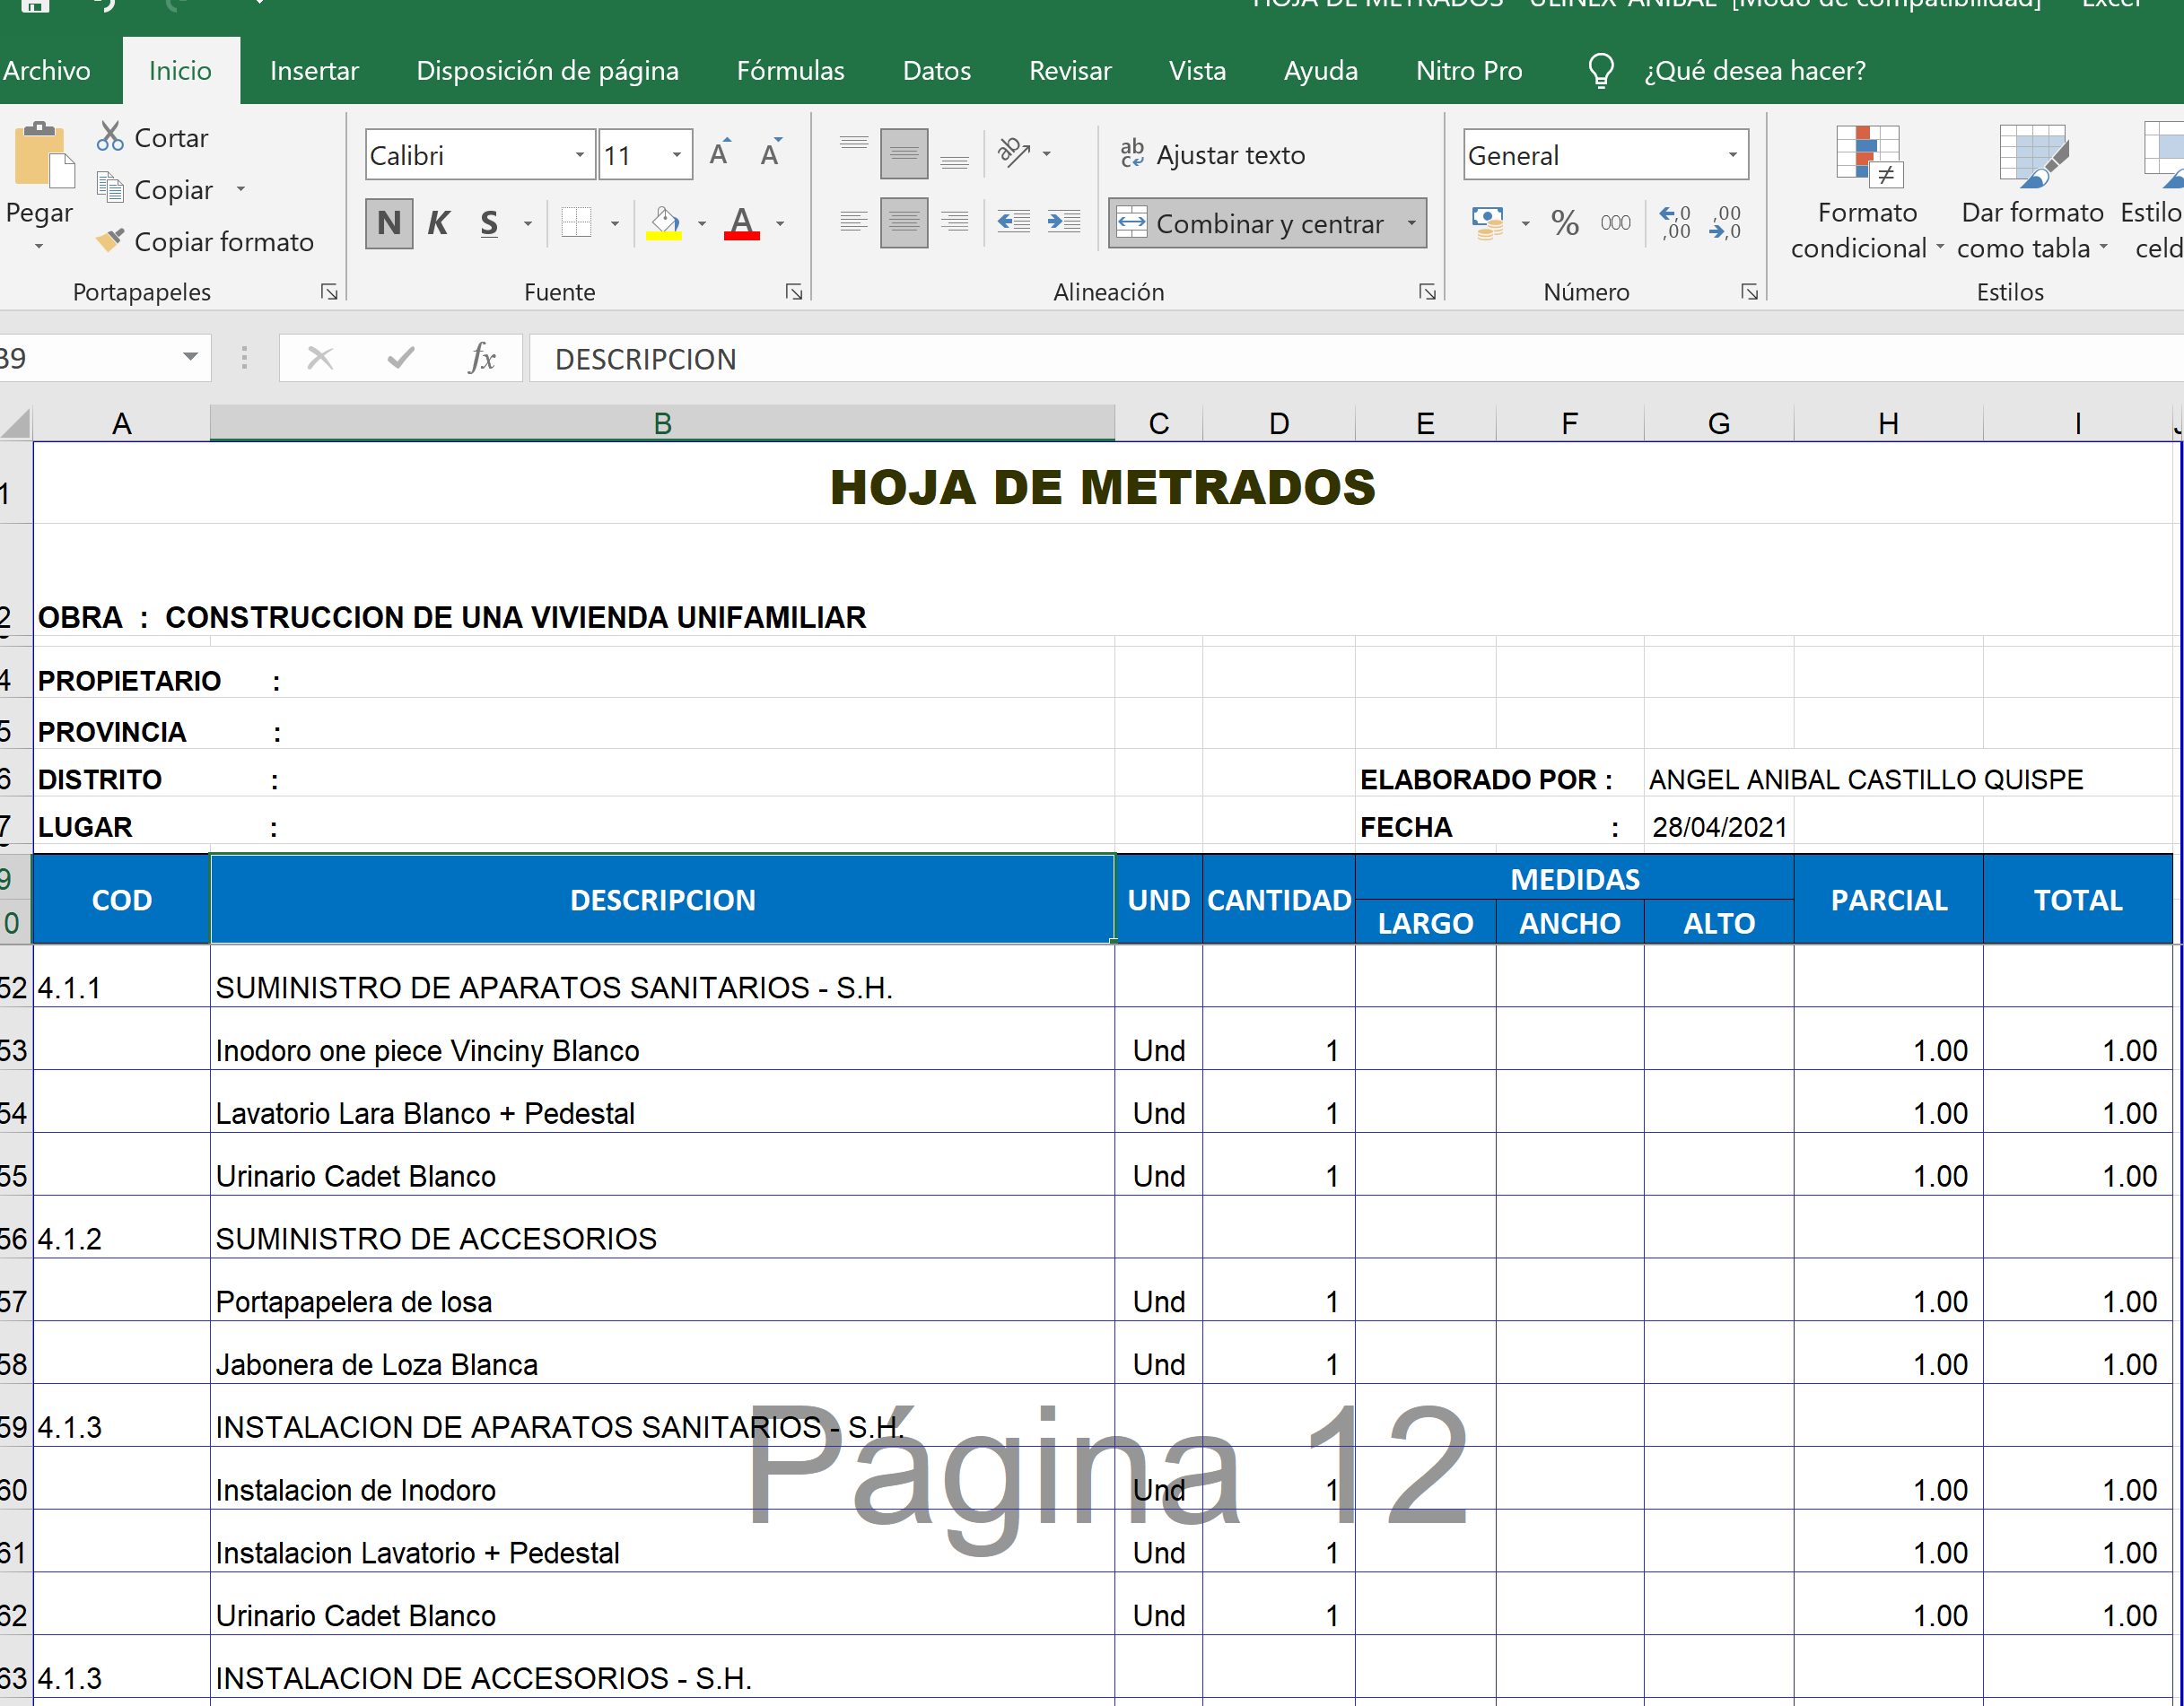2184x1706 pixels.
Task: Switch to Datos tab
Action: click(936, 71)
